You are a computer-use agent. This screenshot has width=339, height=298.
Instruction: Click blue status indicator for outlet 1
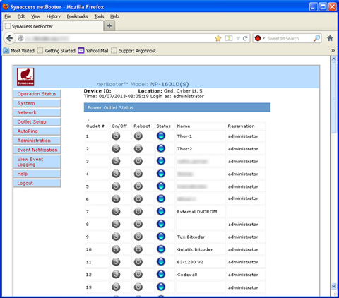coord(161,136)
